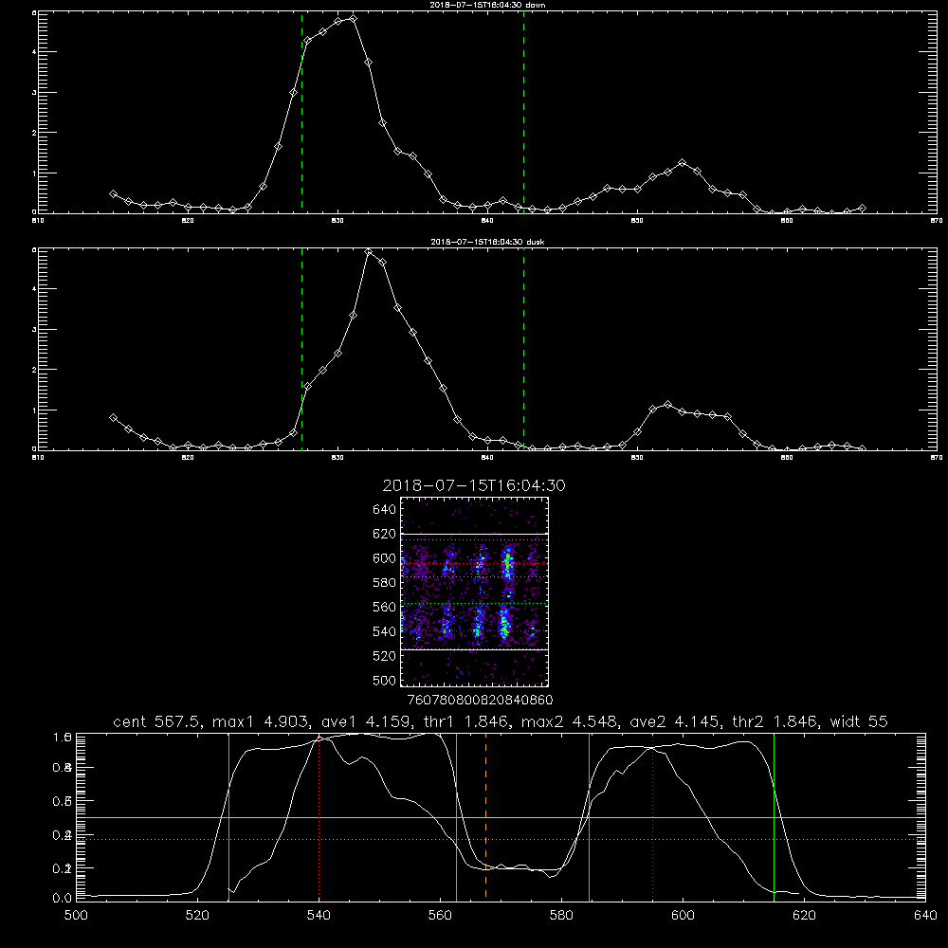The height and width of the screenshot is (948, 948).
Task: Click the green vertical line near 563 in bottom plot
Action: 457,817
